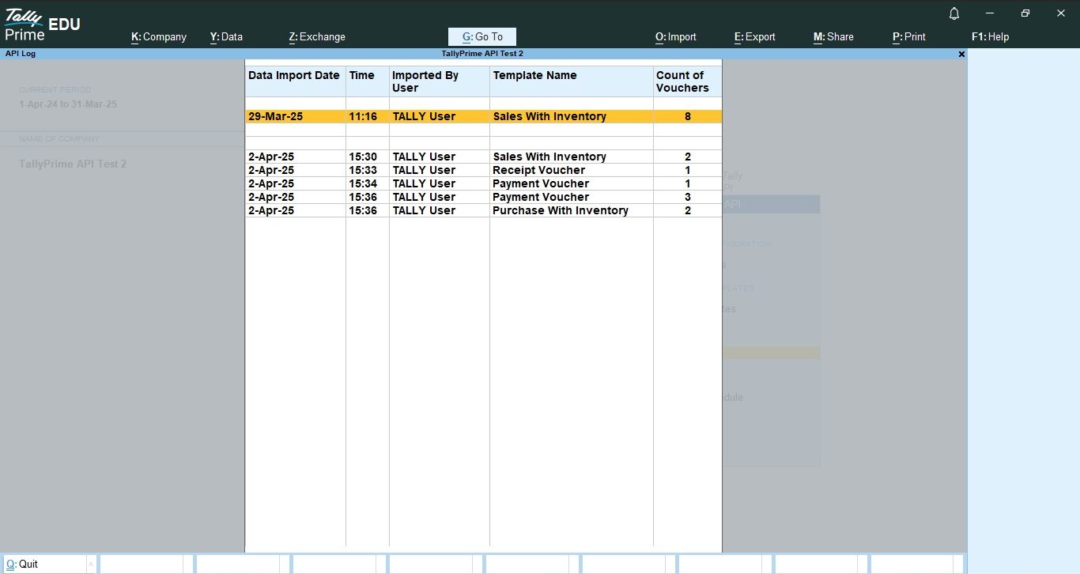Click the Quit button in bottom bar
This screenshot has height=574, width=1080.
[x=45, y=564]
